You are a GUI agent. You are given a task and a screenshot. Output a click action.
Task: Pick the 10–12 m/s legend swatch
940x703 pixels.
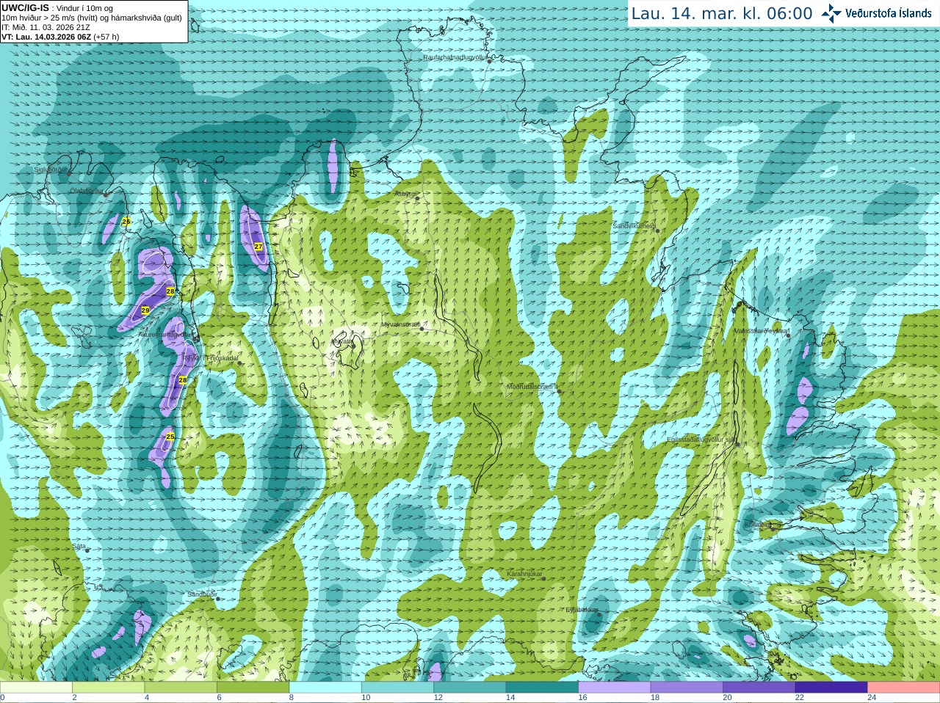coord(398,688)
